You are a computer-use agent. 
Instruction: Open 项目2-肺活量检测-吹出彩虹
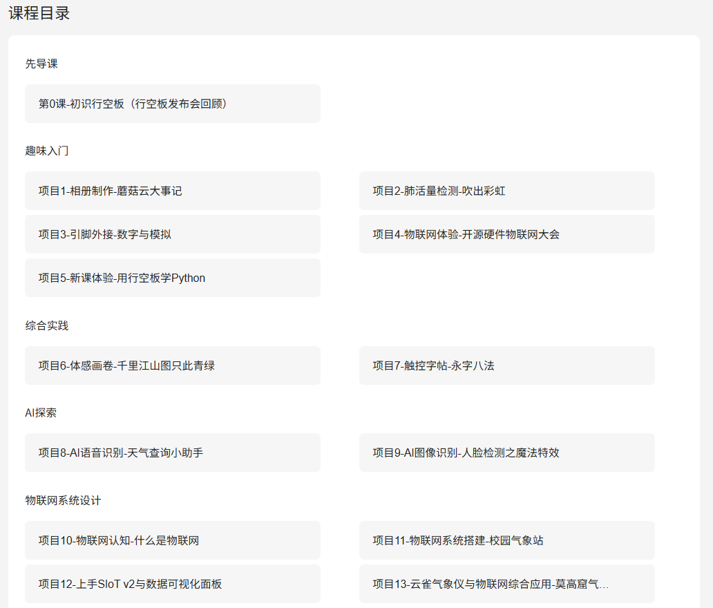click(506, 191)
